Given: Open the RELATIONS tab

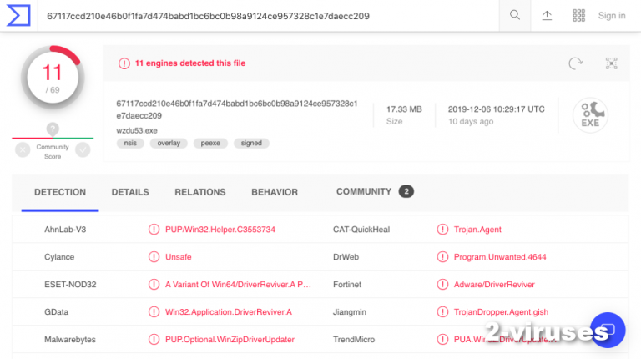Looking at the screenshot, I should (200, 192).
